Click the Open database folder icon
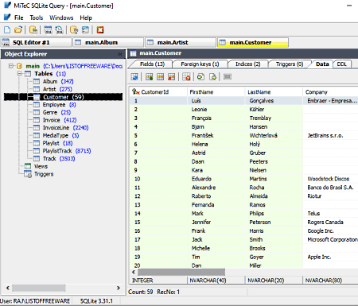The image size is (358, 306). (x=18, y=29)
